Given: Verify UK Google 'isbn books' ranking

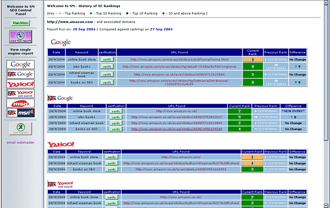Looking at the screenshot, I should (x=116, y=117).
